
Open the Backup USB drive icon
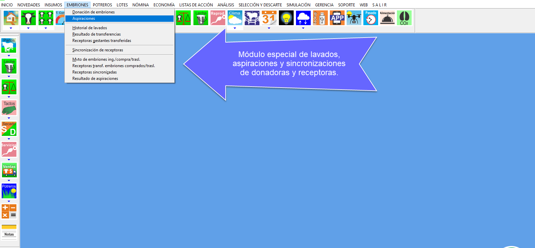coord(320,18)
